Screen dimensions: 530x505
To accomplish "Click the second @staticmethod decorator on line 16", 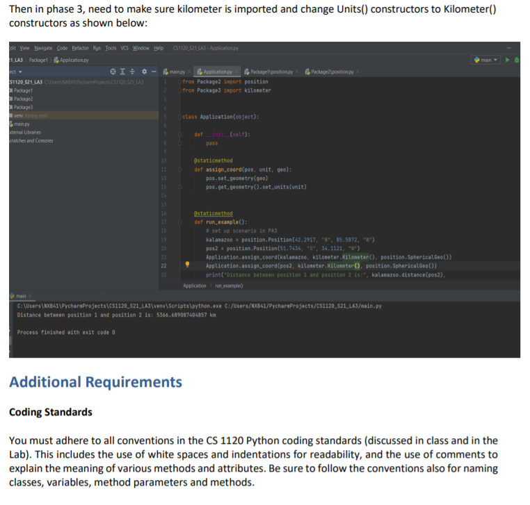I will 214,213.
